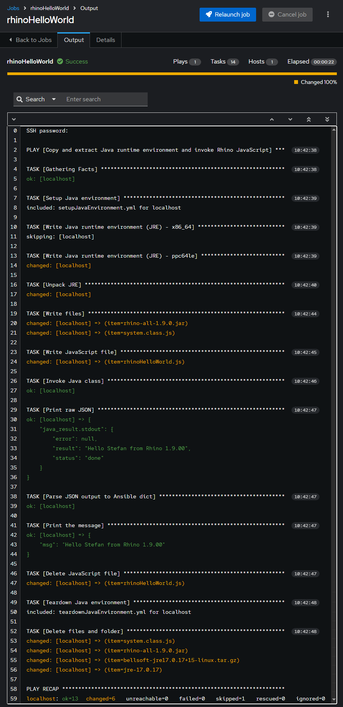Screen dimensions: 343x707
Task: Click the Cancel job button
Action: pos(287,15)
